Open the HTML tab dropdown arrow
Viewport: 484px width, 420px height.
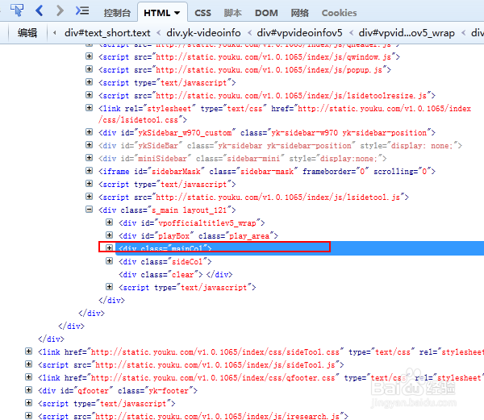point(177,13)
